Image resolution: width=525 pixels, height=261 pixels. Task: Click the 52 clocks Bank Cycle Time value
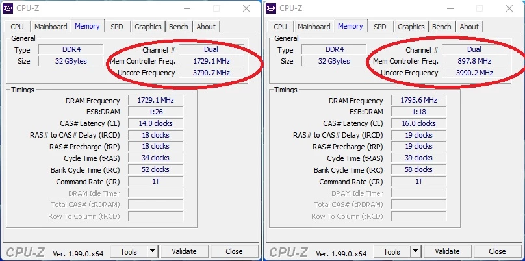click(x=156, y=169)
